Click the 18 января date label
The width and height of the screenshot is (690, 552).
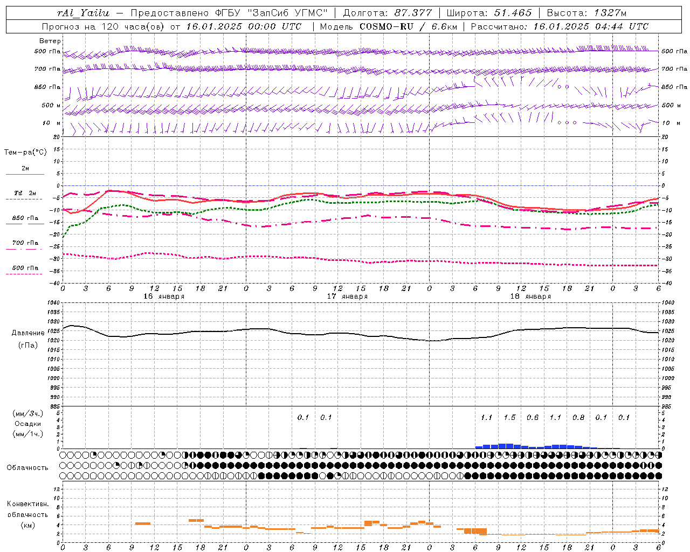click(x=530, y=296)
